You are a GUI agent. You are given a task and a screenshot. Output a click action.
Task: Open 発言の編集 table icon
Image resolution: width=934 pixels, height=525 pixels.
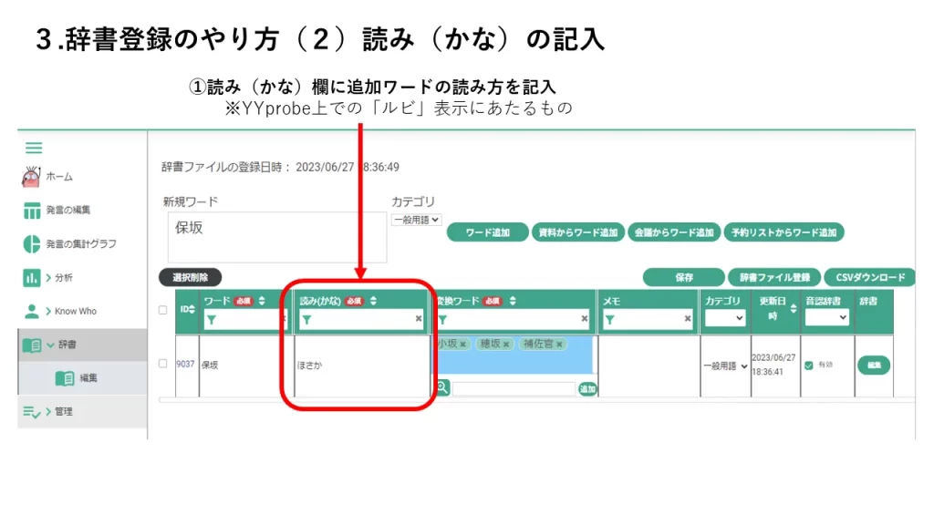(x=32, y=211)
